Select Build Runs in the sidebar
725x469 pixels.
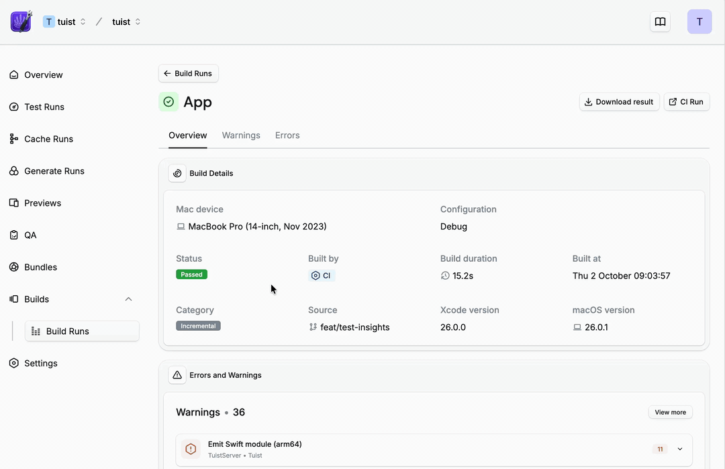click(x=81, y=331)
